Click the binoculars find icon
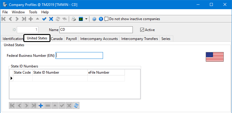The width and height of the screenshot is (232, 113). tap(65, 19)
